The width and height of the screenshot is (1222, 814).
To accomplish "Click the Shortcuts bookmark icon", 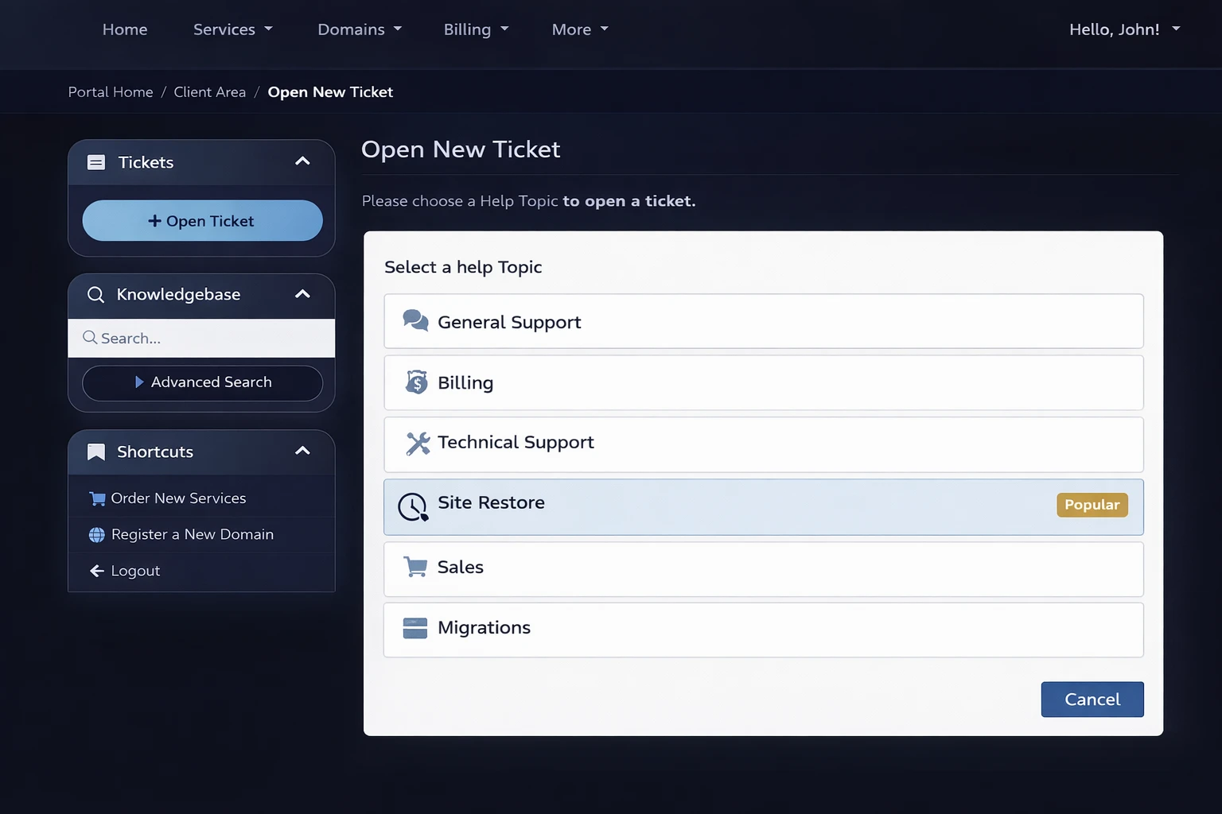I will tap(95, 452).
